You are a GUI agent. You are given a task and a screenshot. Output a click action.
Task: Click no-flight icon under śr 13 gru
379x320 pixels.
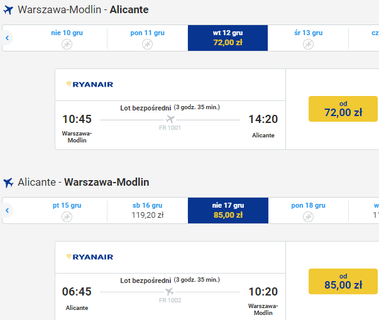click(x=308, y=45)
